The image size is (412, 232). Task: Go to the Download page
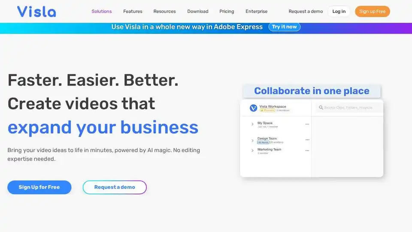[x=197, y=11]
